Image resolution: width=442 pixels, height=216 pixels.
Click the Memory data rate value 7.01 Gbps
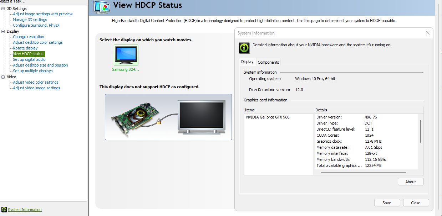coord(374,147)
